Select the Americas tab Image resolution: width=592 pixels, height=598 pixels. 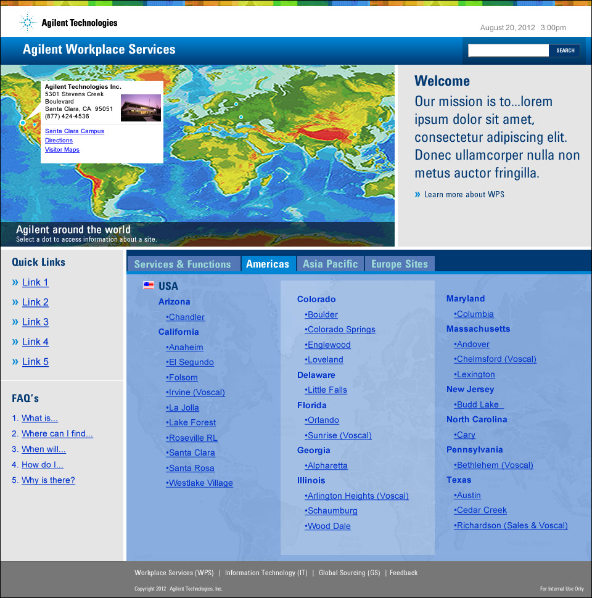(268, 264)
